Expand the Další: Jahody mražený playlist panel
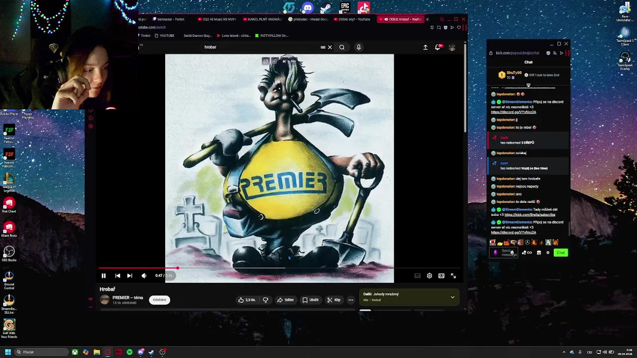Image resolution: width=637 pixels, height=358 pixels. 452,297
